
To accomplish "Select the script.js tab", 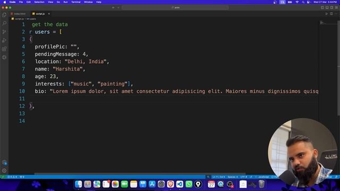I will (40, 14).
